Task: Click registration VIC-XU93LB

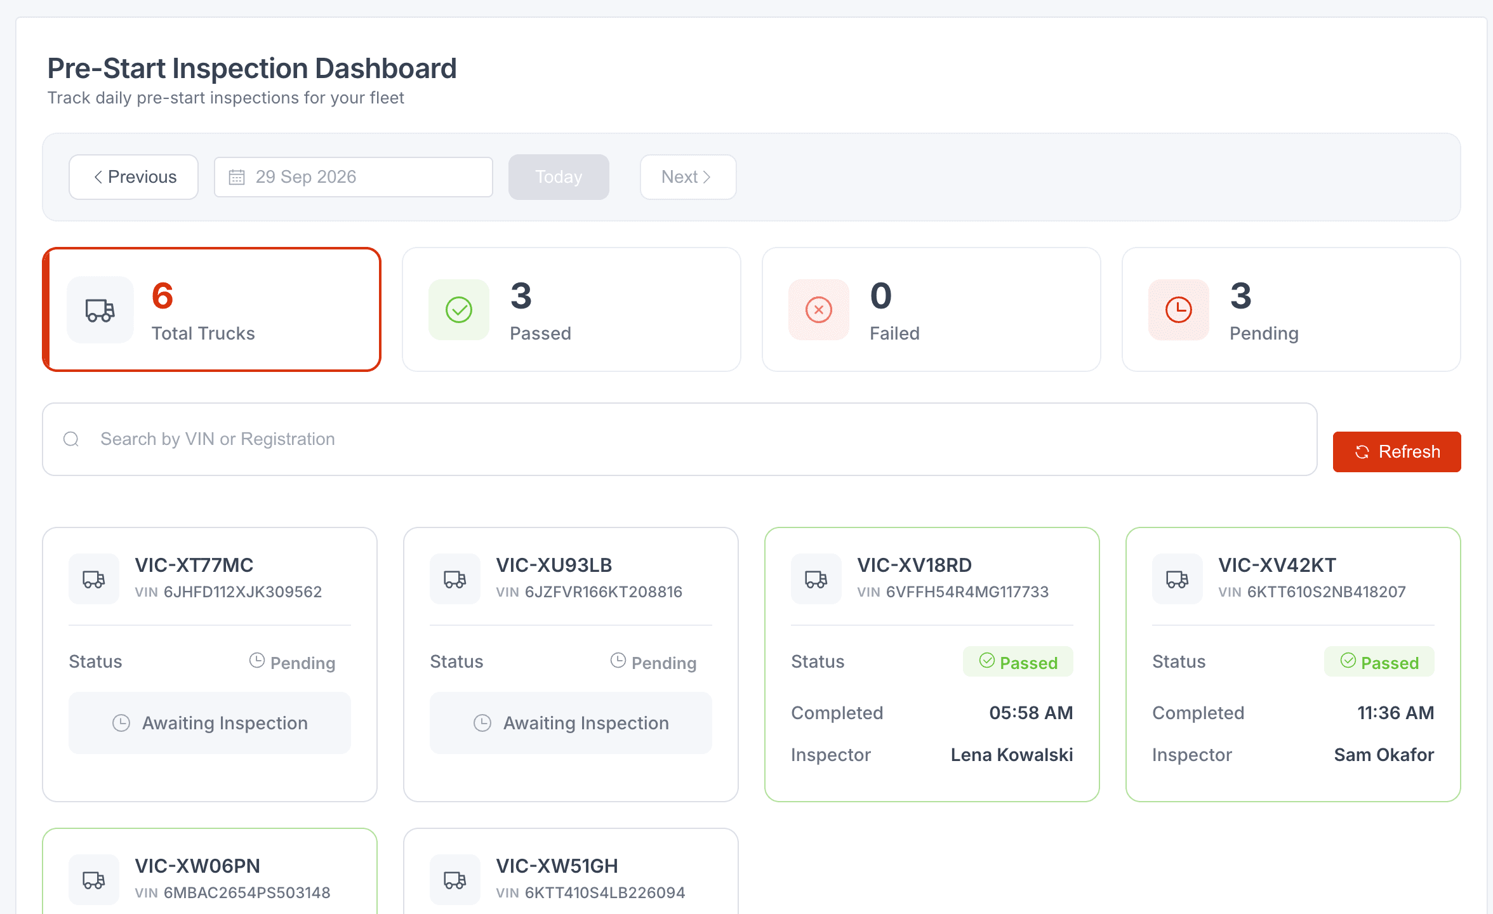Action: [554, 565]
